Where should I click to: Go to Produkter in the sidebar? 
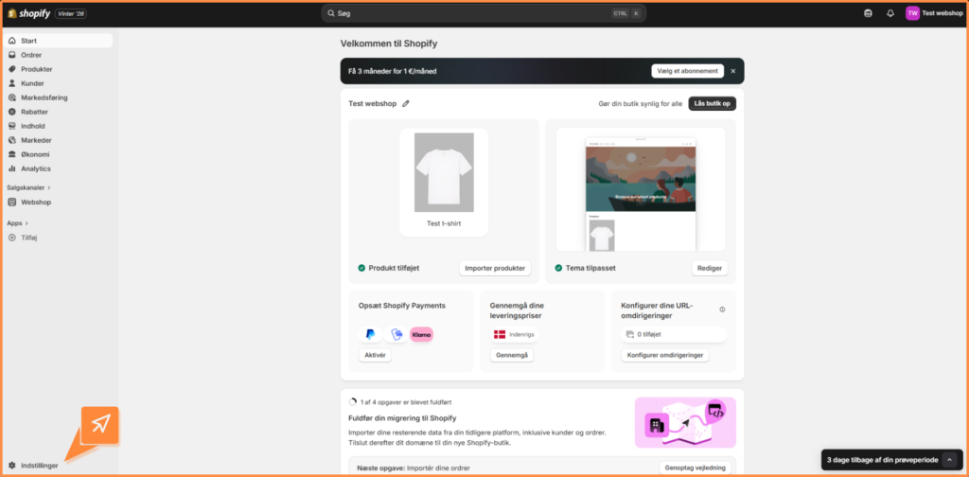pos(36,69)
